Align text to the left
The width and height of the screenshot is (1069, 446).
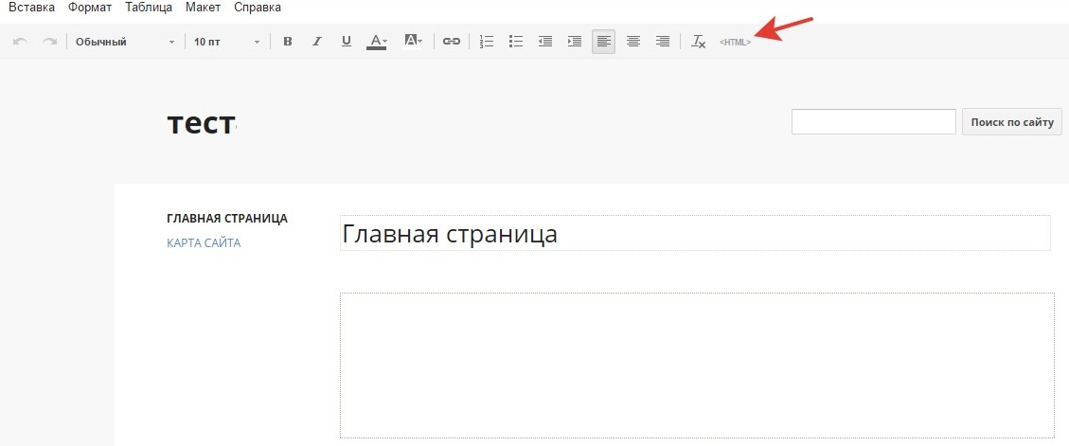tap(603, 42)
